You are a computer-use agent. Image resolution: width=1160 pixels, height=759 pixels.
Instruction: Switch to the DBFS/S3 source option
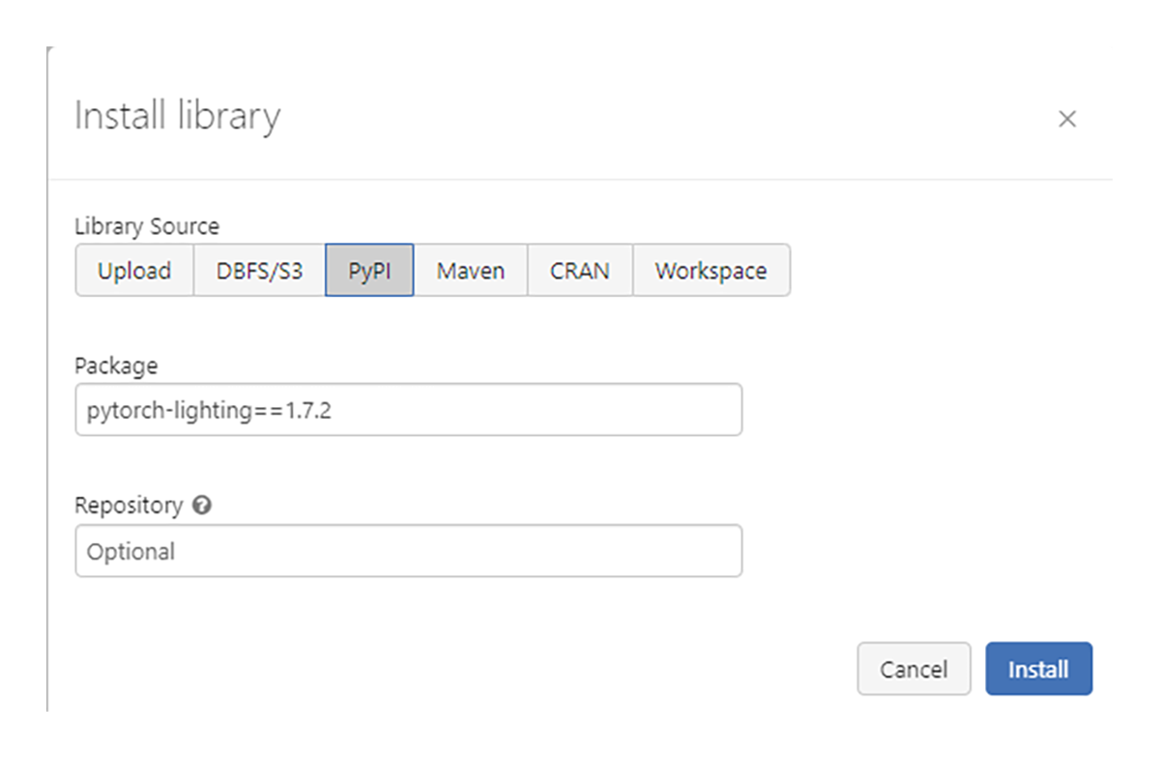(x=259, y=271)
